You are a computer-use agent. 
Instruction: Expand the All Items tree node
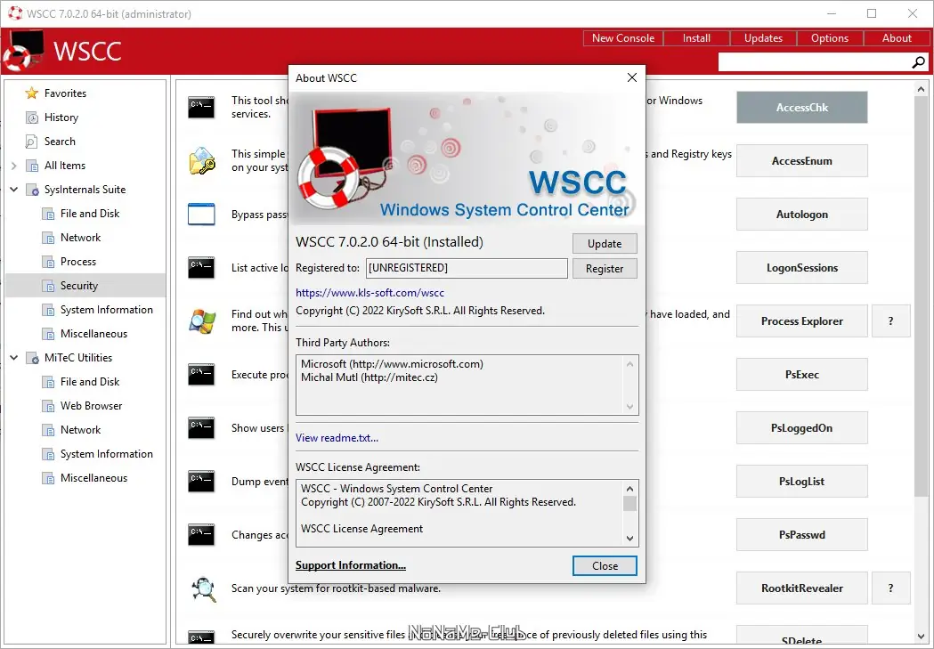pyautogui.click(x=14, y=166)
